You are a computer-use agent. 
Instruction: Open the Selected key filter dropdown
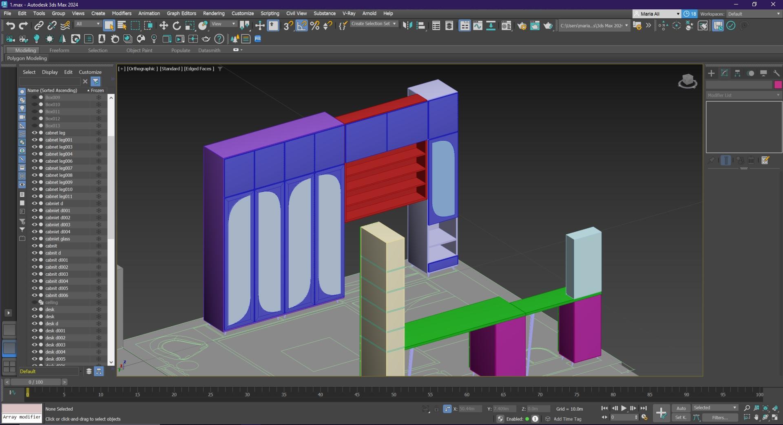click(715, 408)
